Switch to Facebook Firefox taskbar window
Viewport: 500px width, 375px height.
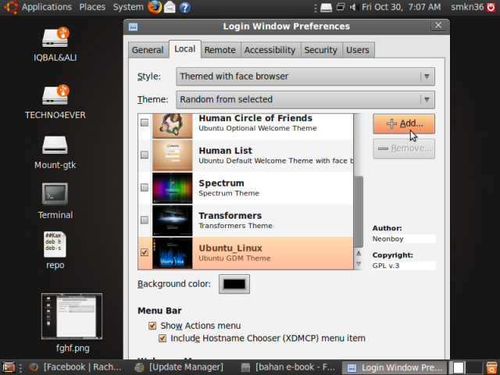pyautogui.click(x=75, y=367)
